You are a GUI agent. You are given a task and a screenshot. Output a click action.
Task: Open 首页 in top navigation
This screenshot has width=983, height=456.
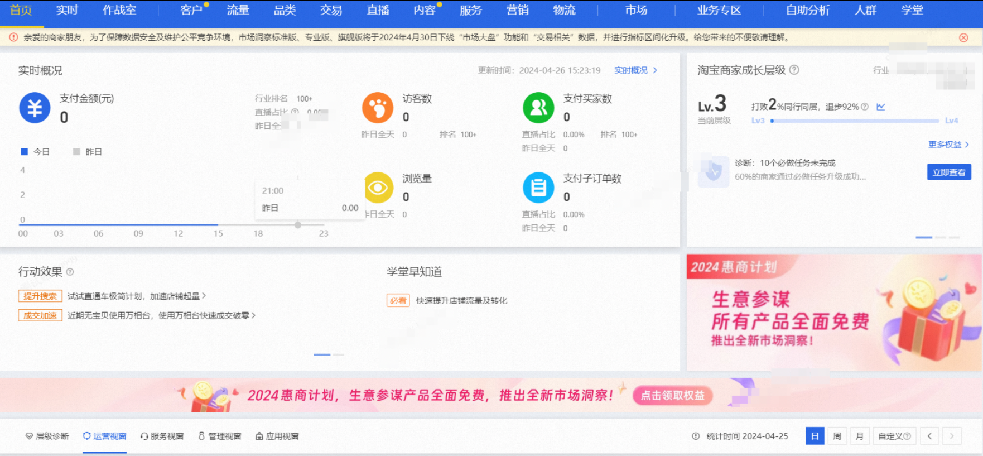pyautogui.click(x=21, y=10)
